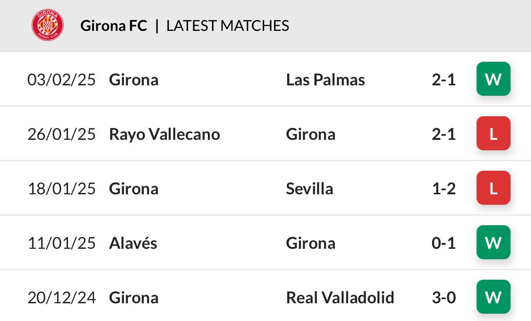Click the green W badge for Alavés match

click(x=493, y=242)
